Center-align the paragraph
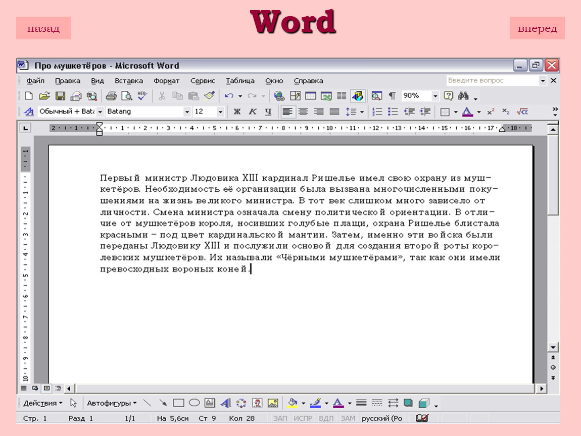The image size is (581, 436). (303, 112)
